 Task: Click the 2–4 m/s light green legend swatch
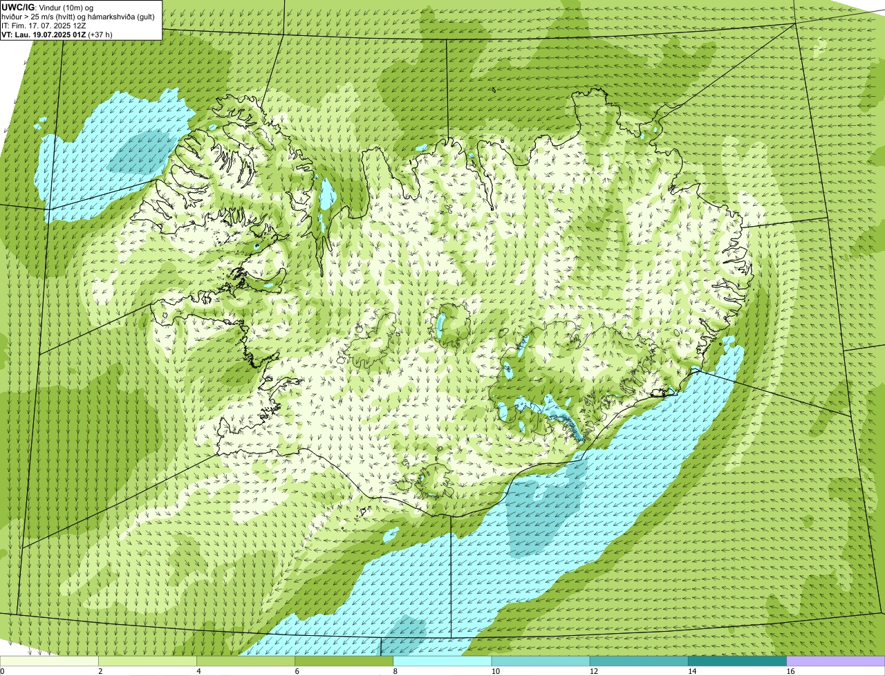tap(147, 661)
